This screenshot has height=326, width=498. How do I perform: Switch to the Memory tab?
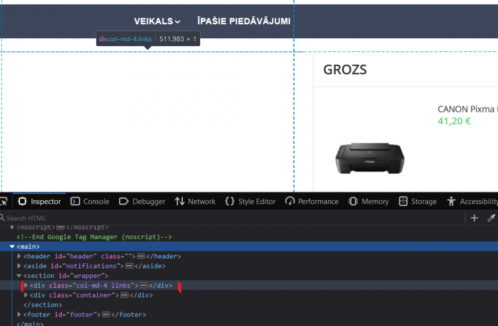click(x=369, y=201)
